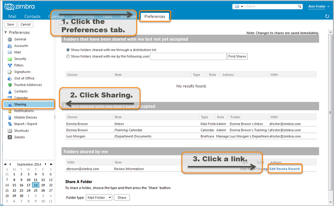Open General preferences section

pos(20,39)
